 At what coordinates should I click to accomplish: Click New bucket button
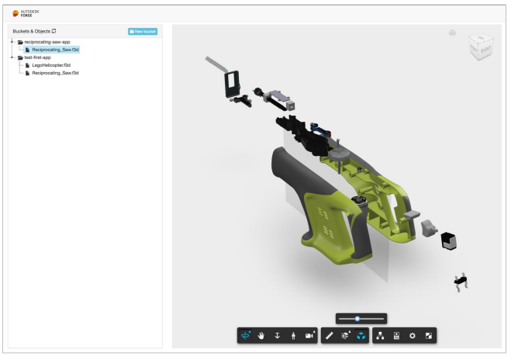[143, 31]
